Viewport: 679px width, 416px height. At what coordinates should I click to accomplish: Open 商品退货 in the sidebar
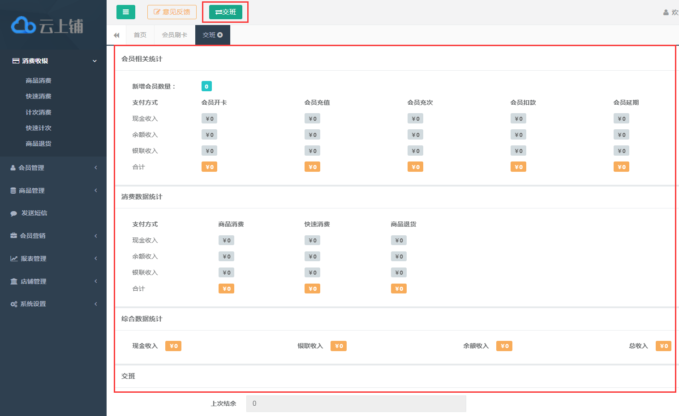(39, 144)
